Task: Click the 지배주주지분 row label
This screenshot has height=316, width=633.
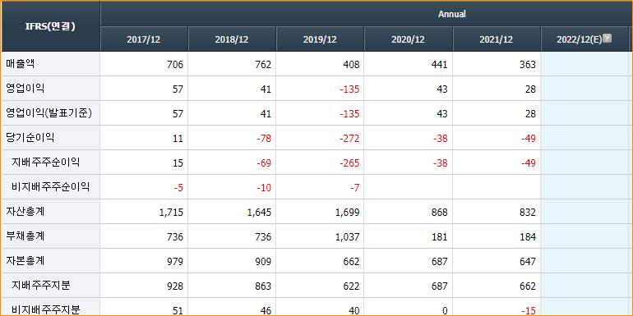Action: [41, 286]
